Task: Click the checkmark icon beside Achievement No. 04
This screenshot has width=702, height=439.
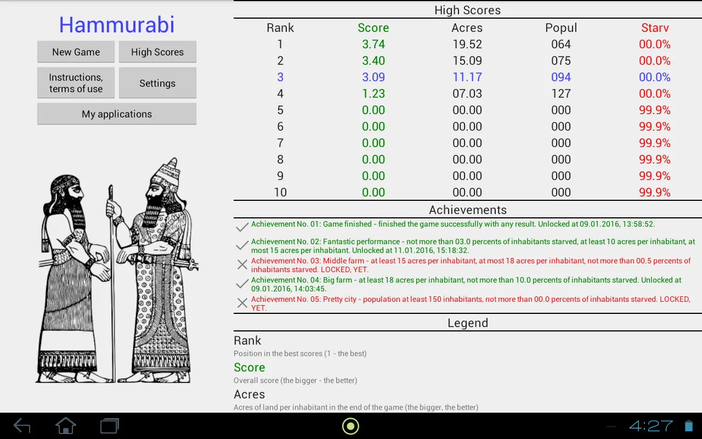Action: click(x=242, y=284)
